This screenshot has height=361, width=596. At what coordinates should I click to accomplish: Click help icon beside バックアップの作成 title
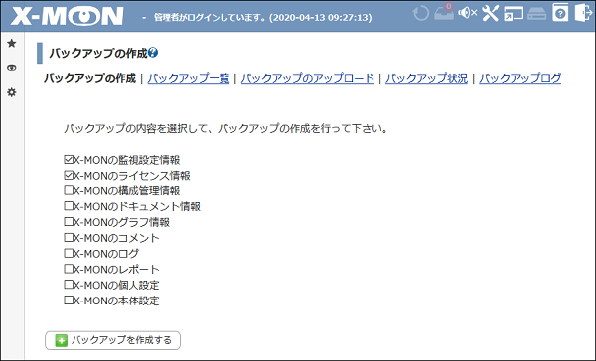click(153, 52)
